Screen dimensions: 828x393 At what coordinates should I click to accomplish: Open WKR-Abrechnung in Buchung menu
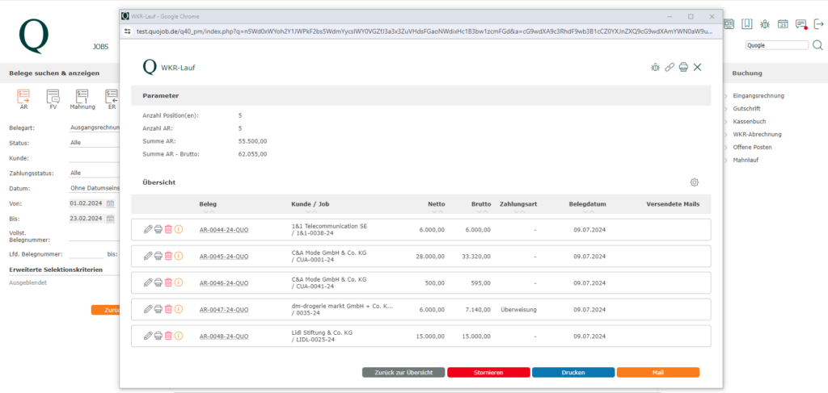pyautogui.click(x=757, y=134)
